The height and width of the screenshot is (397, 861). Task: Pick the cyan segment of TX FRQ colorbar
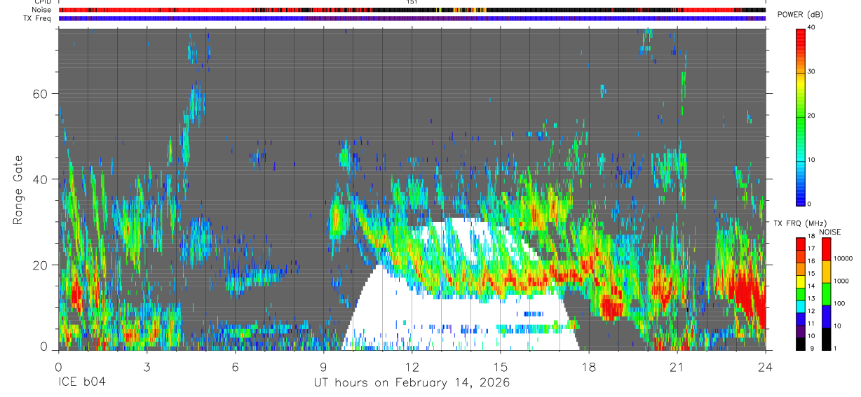tap(801, 307)
